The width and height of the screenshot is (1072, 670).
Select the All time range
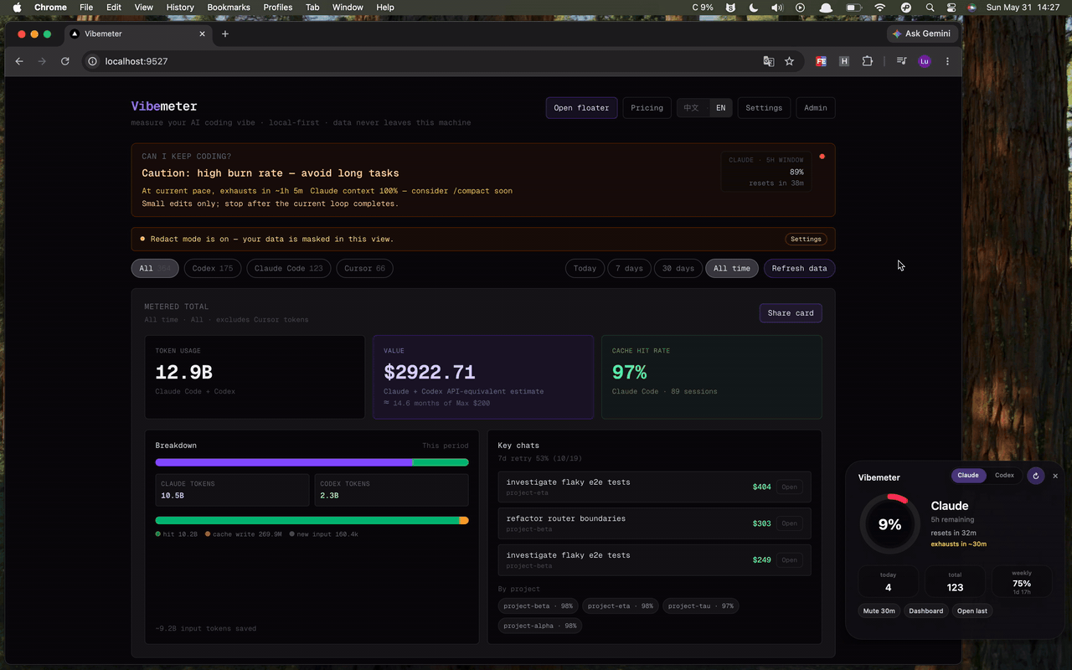pyautogui.click(x=732, y=268)
